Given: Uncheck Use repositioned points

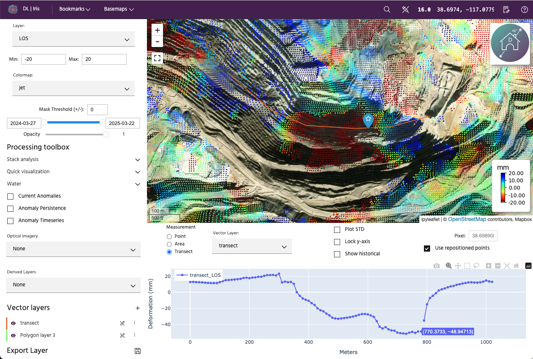Looking at the screenshot, I should [x=427, y=249].
